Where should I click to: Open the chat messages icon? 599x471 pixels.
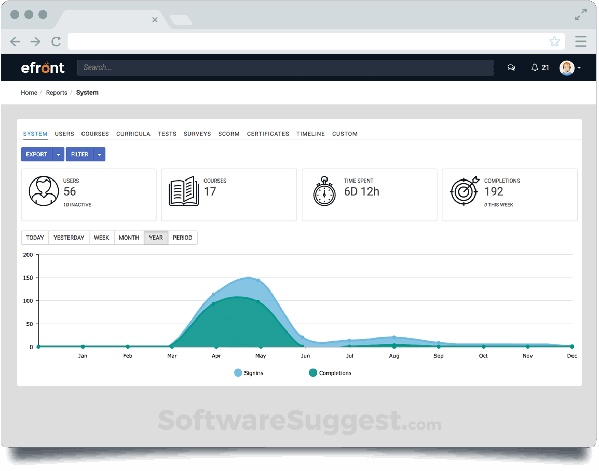click(511, 67)
